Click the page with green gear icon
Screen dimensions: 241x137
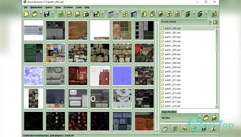(x=161, y=14)
